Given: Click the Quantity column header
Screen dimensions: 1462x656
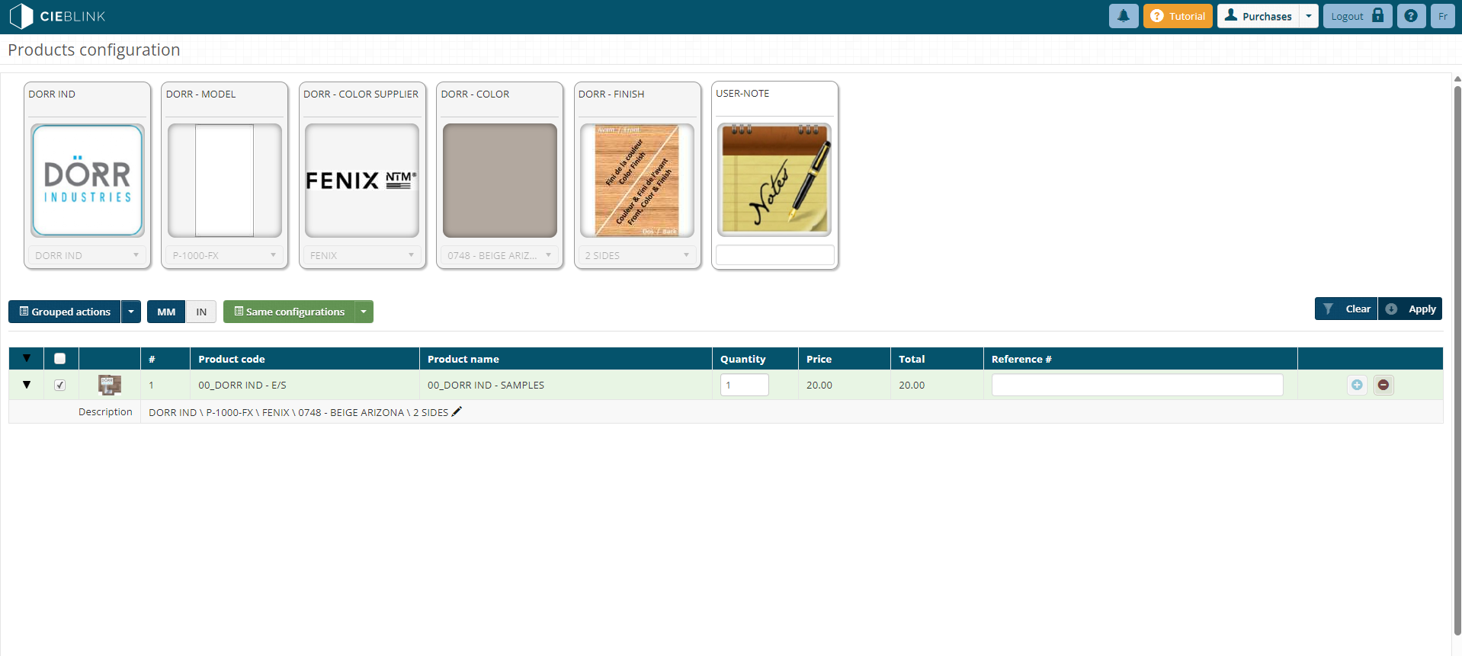Looking at the screenshot, I should tap(755, 359).
